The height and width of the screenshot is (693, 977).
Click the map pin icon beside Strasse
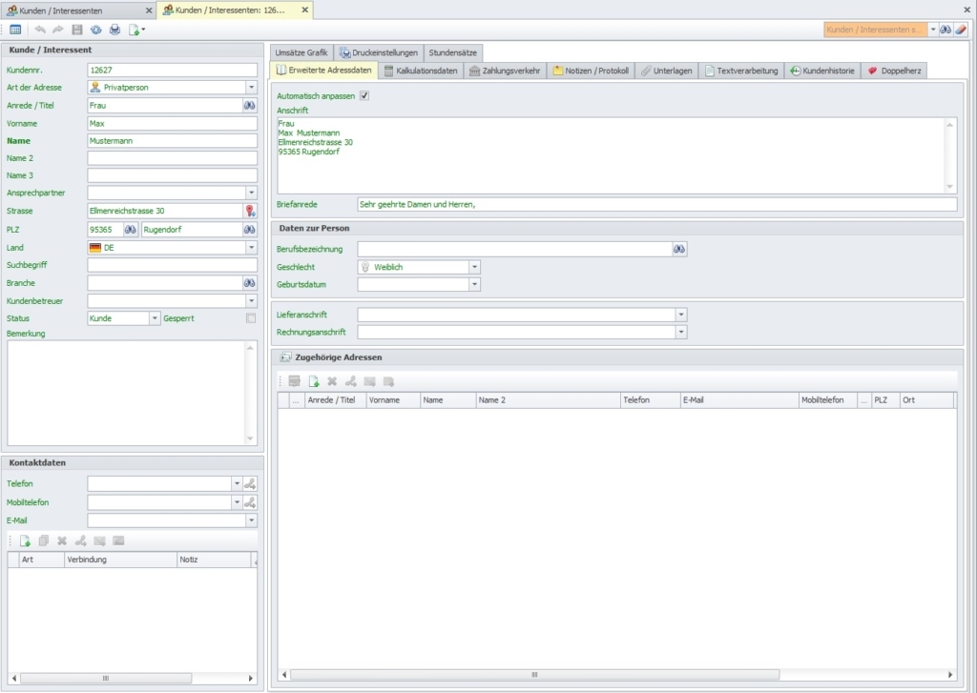250,212
